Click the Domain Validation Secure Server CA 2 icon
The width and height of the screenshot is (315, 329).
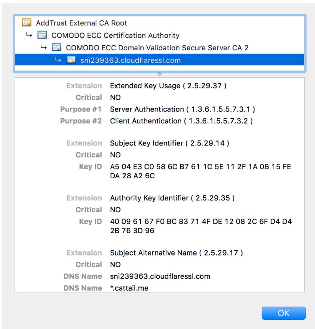(x=56, y=47)
